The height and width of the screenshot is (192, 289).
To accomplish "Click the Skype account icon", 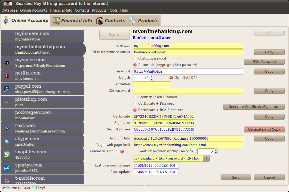I will tap(7, 141).
